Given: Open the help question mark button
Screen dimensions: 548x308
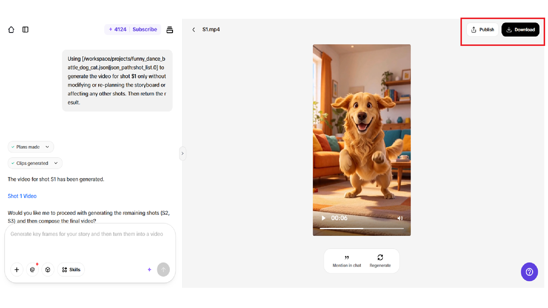Looking at the screenshot, I should point(529,272).
